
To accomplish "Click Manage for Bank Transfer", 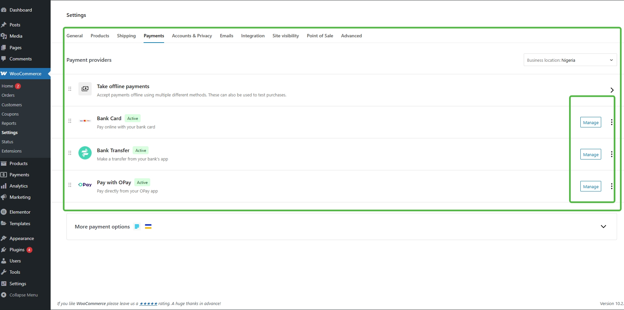I will 591,154.
